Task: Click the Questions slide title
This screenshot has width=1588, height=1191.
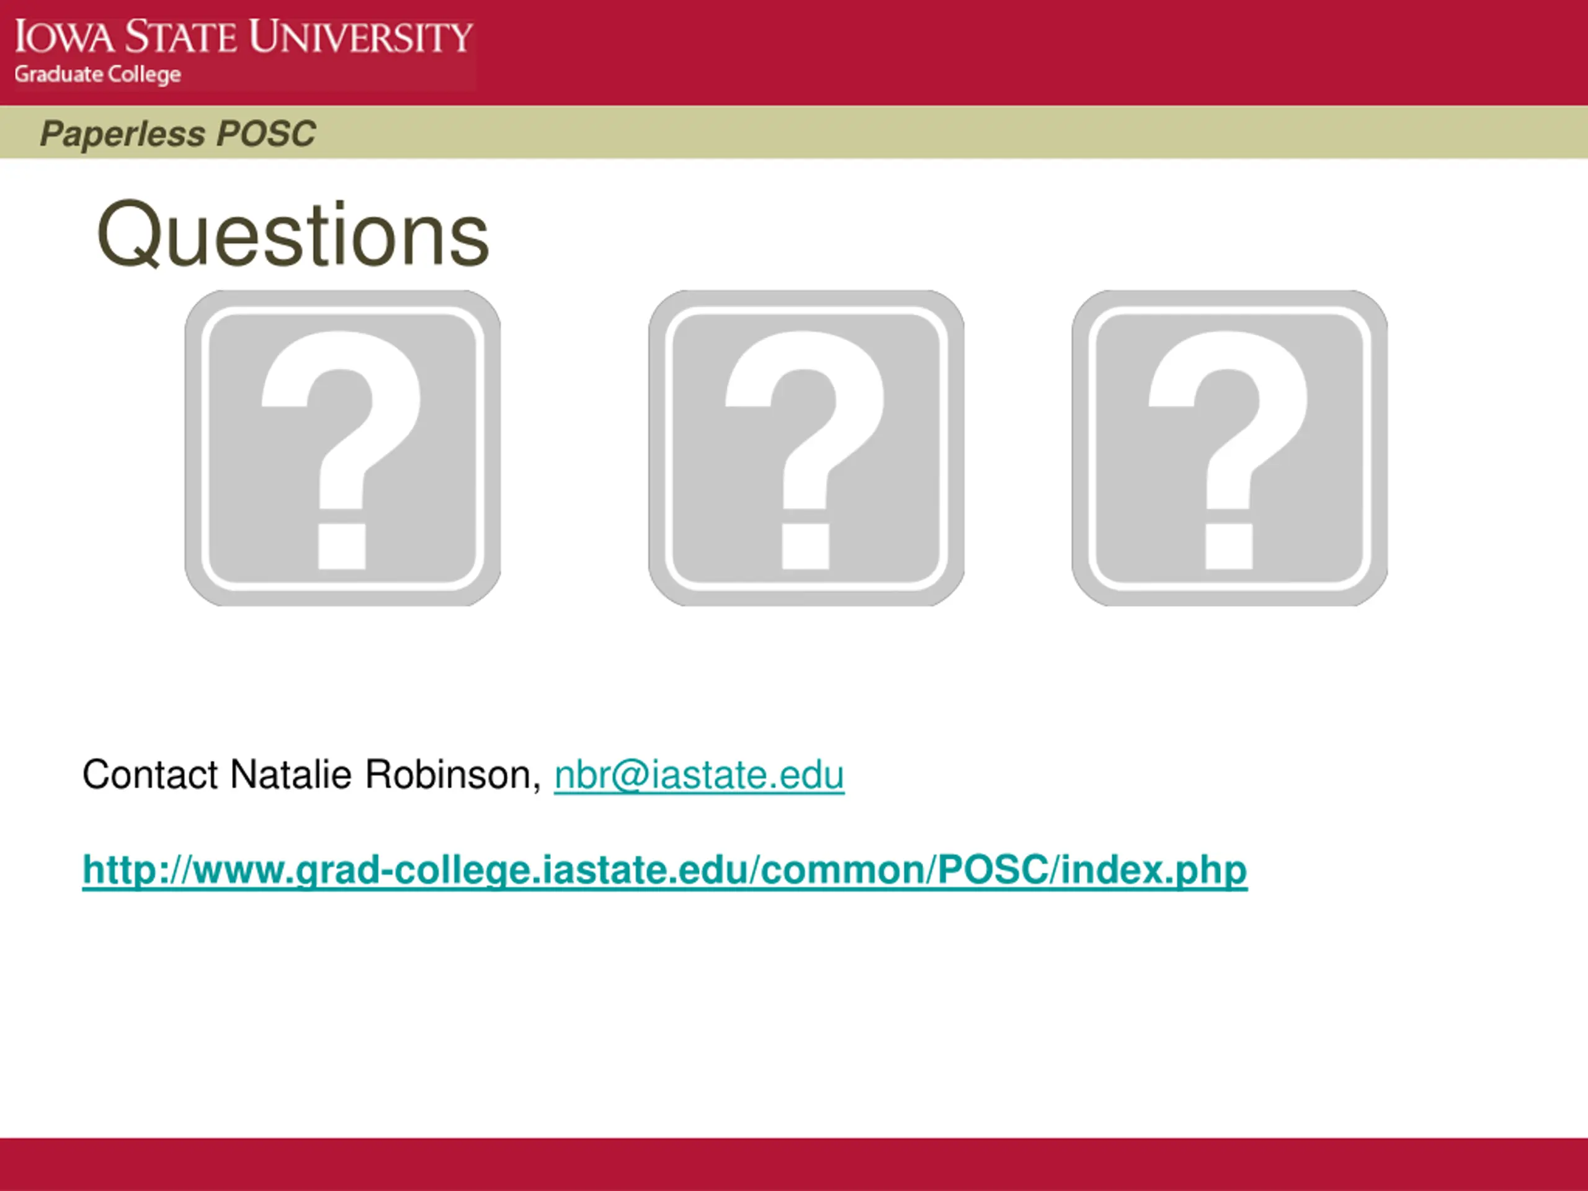Action: 293,234
